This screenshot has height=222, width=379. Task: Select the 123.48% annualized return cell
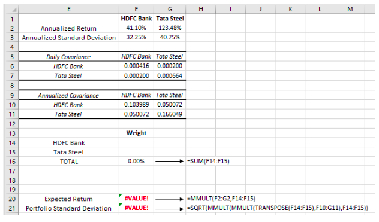(170, 28)
